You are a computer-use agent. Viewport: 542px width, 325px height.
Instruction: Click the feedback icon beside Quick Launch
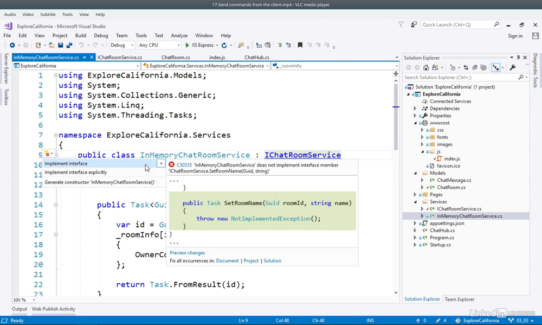click(414, 24)
